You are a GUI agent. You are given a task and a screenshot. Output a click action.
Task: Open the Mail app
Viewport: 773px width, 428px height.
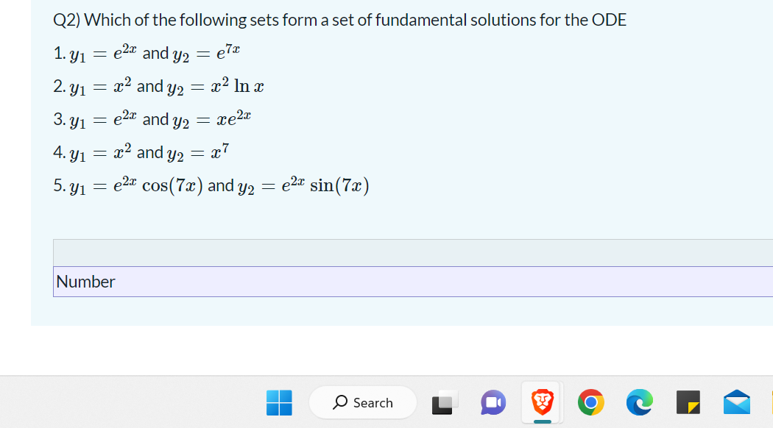[737, 402]
